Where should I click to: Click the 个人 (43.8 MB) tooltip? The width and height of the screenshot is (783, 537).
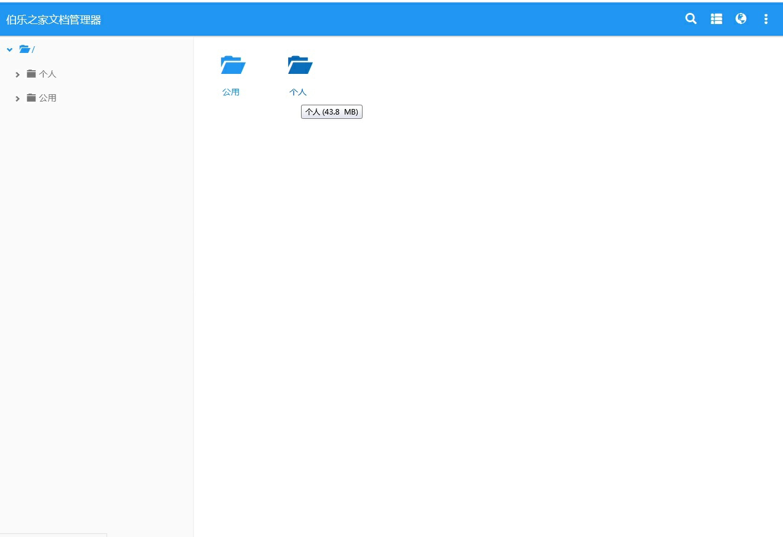pos(332,112)
